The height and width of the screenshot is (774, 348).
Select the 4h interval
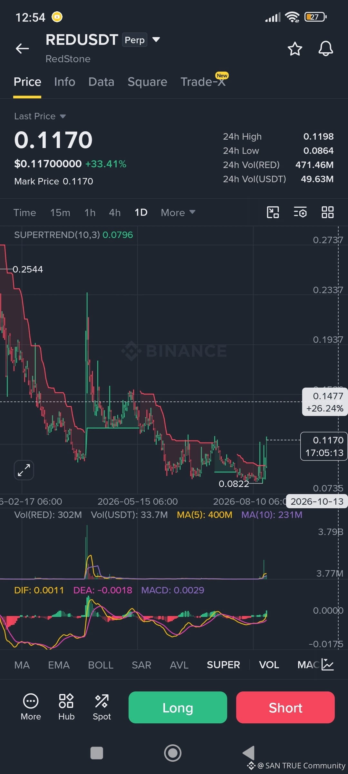pyautogui.click(x=115, y=213)
